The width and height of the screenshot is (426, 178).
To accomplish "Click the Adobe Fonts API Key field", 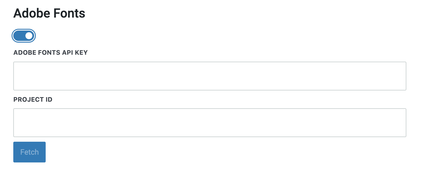I will pyautogui.click(x=210, y=76).
